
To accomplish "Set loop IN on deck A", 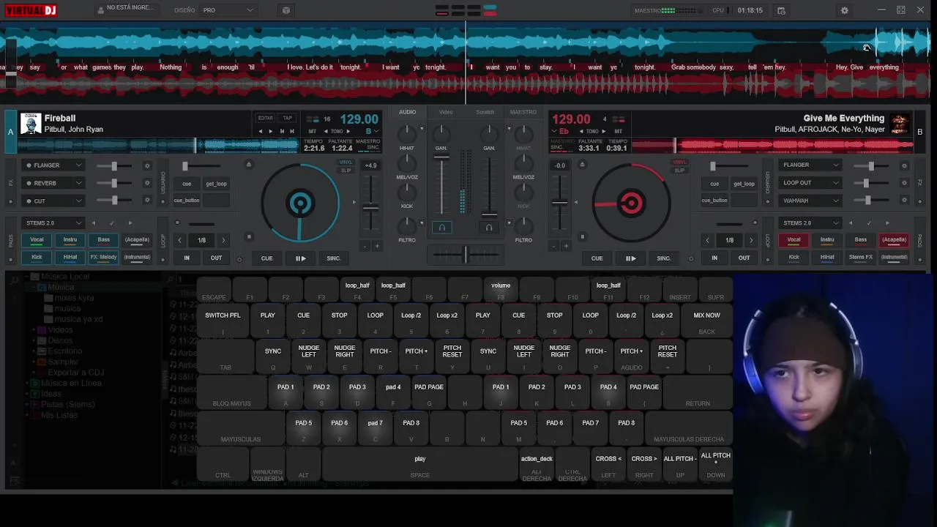I will pos(187,258).
